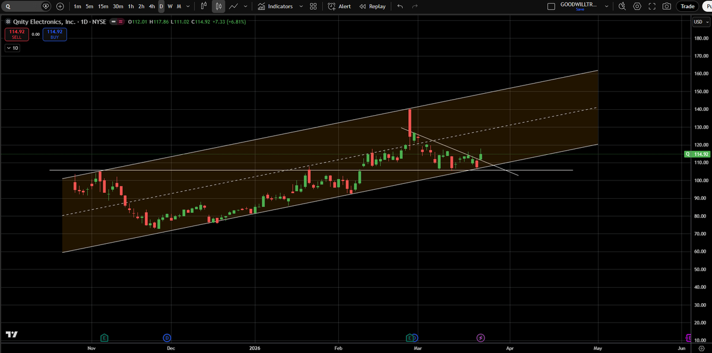Choose the Candles chart style icon
The height and width of the screenshot is (353, 712).
pos(219,7)
